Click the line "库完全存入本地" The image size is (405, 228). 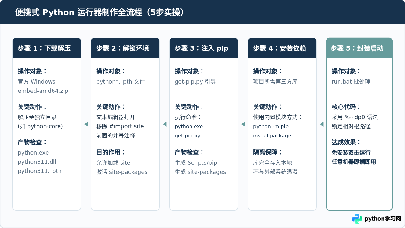tap(272, 163)
